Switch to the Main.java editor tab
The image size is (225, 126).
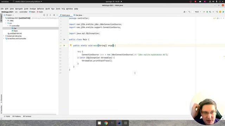[66, 15]
